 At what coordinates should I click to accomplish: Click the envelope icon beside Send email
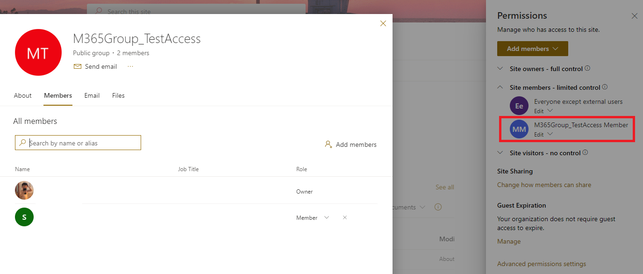78,66
